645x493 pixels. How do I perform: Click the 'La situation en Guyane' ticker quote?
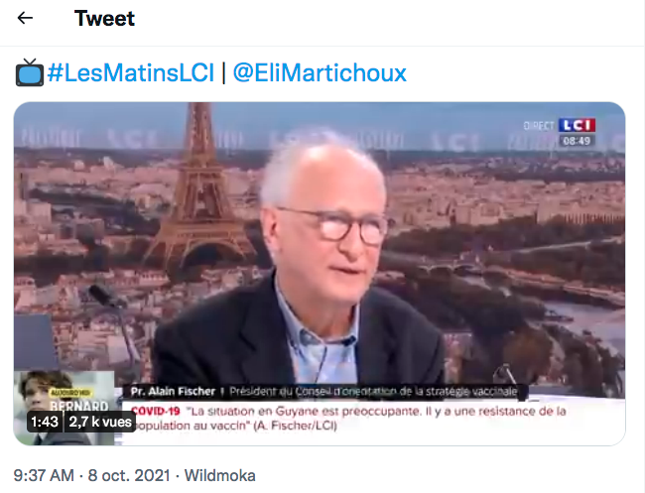tap(349, 419)
